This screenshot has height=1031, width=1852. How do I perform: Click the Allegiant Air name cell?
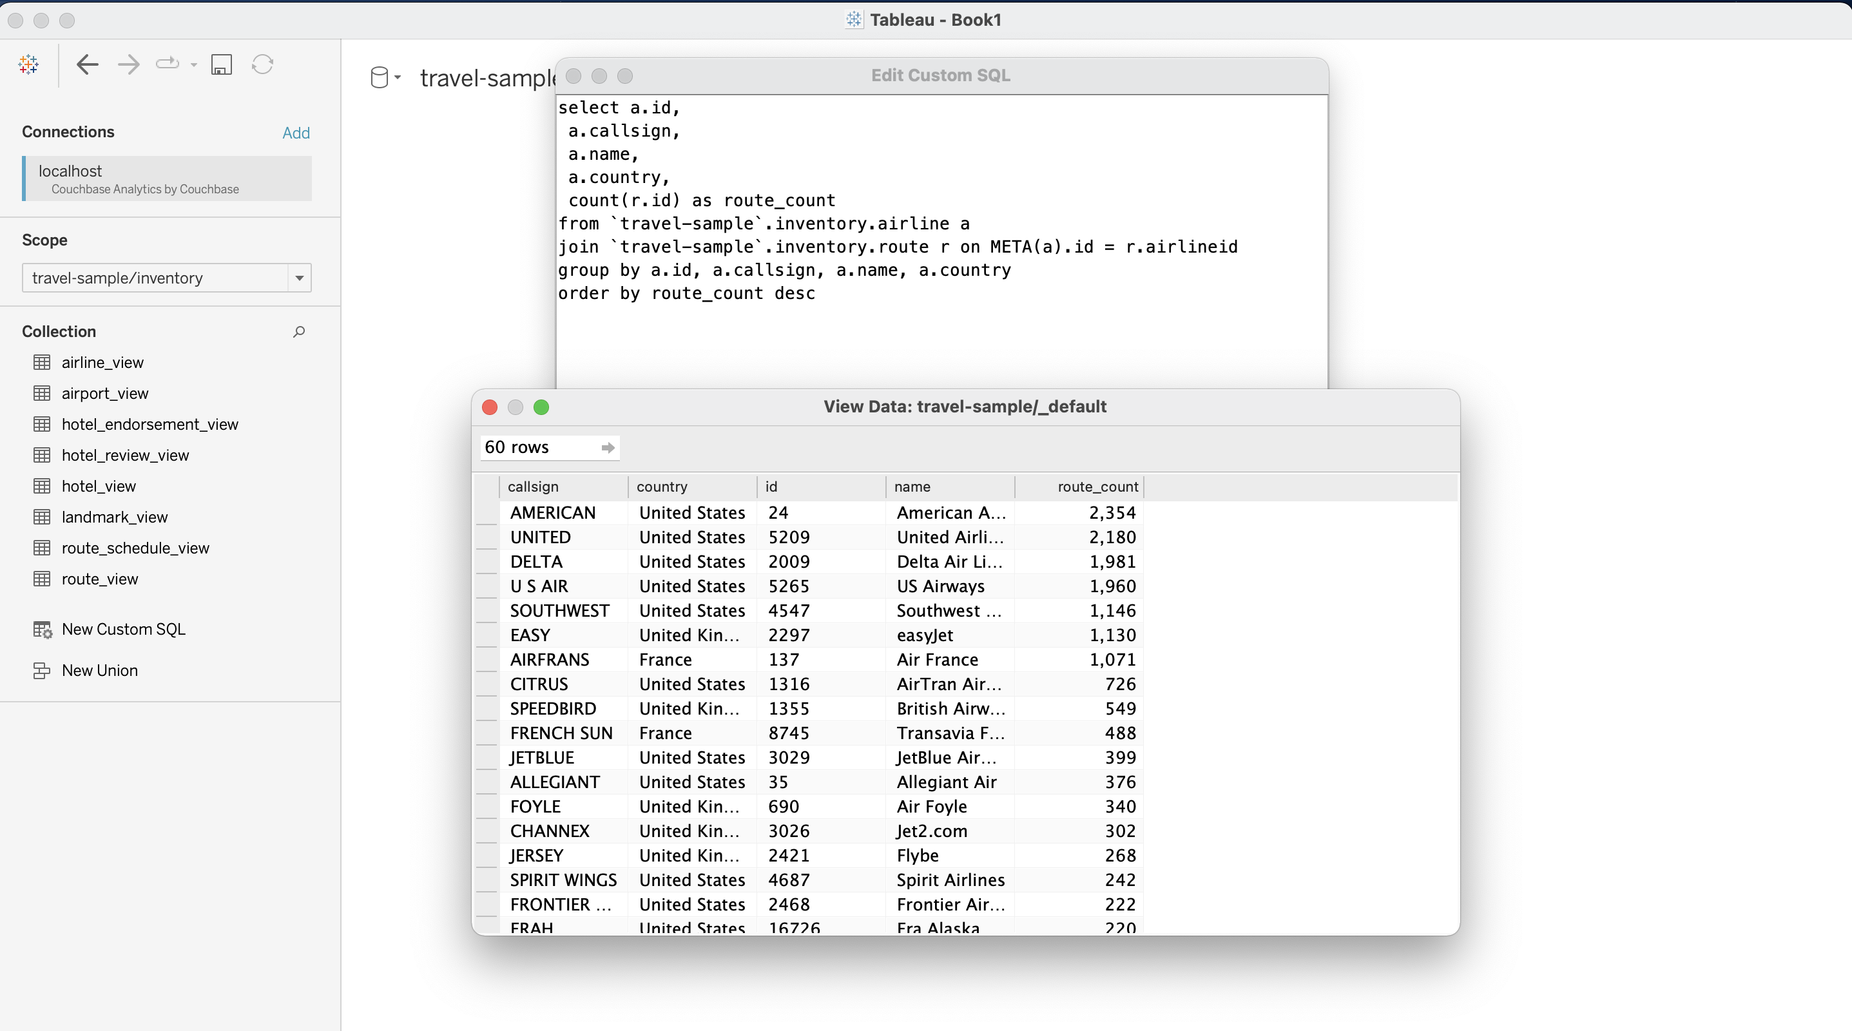tap(950, 782)
